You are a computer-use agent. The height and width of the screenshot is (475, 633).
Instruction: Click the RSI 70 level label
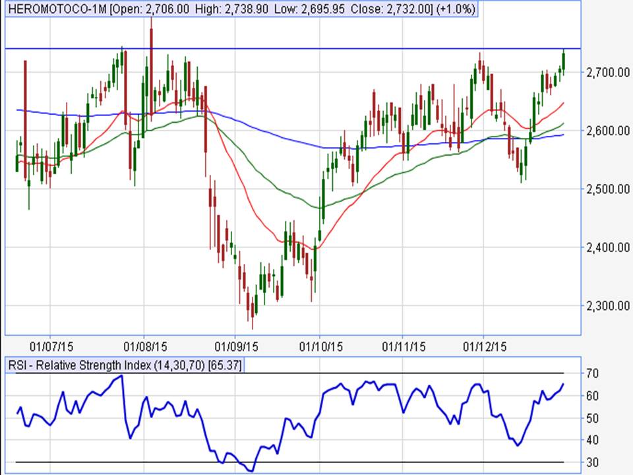point(593,373)
